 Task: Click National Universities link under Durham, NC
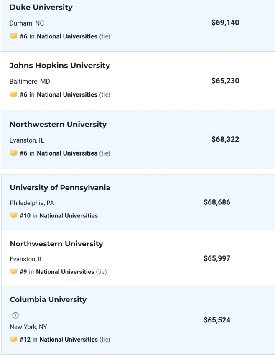click(67, 36)
